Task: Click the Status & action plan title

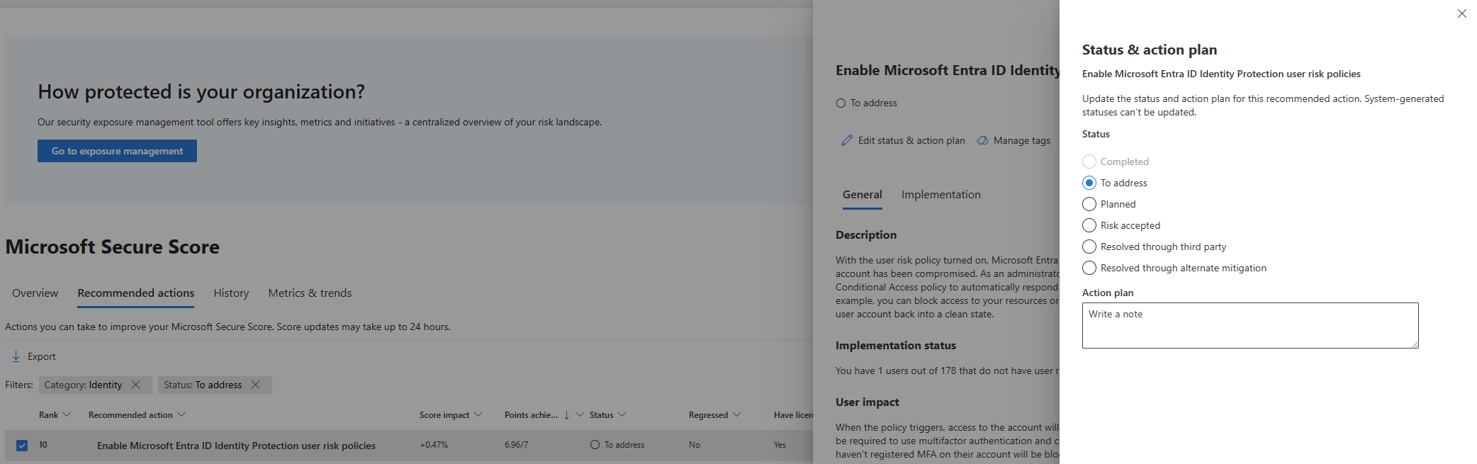Action: [1150, 50]
